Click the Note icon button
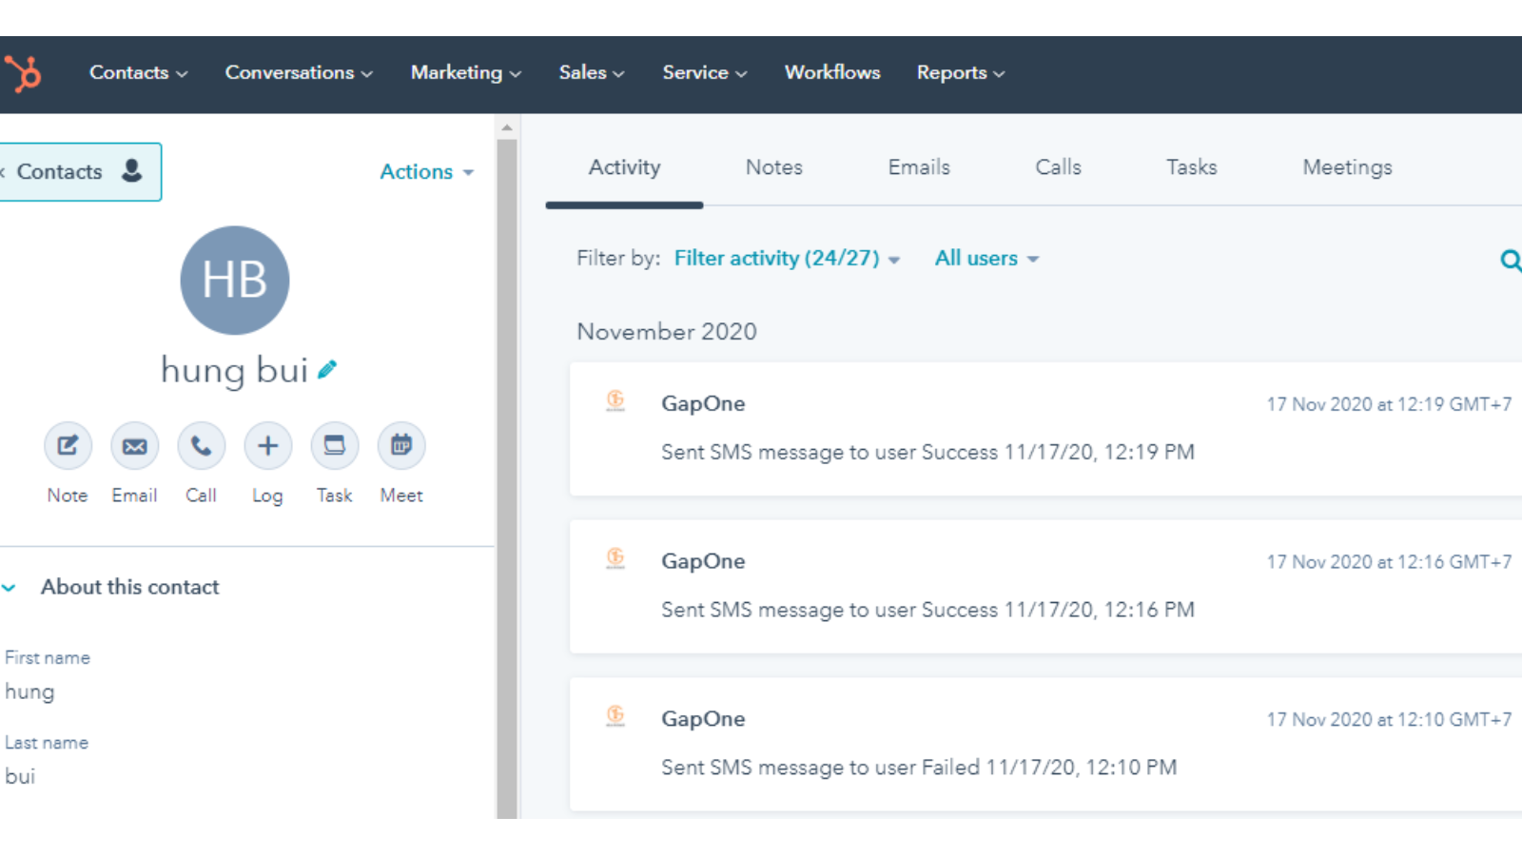Viewport: 1522px width, 856px height. click(x=68, y=445)
